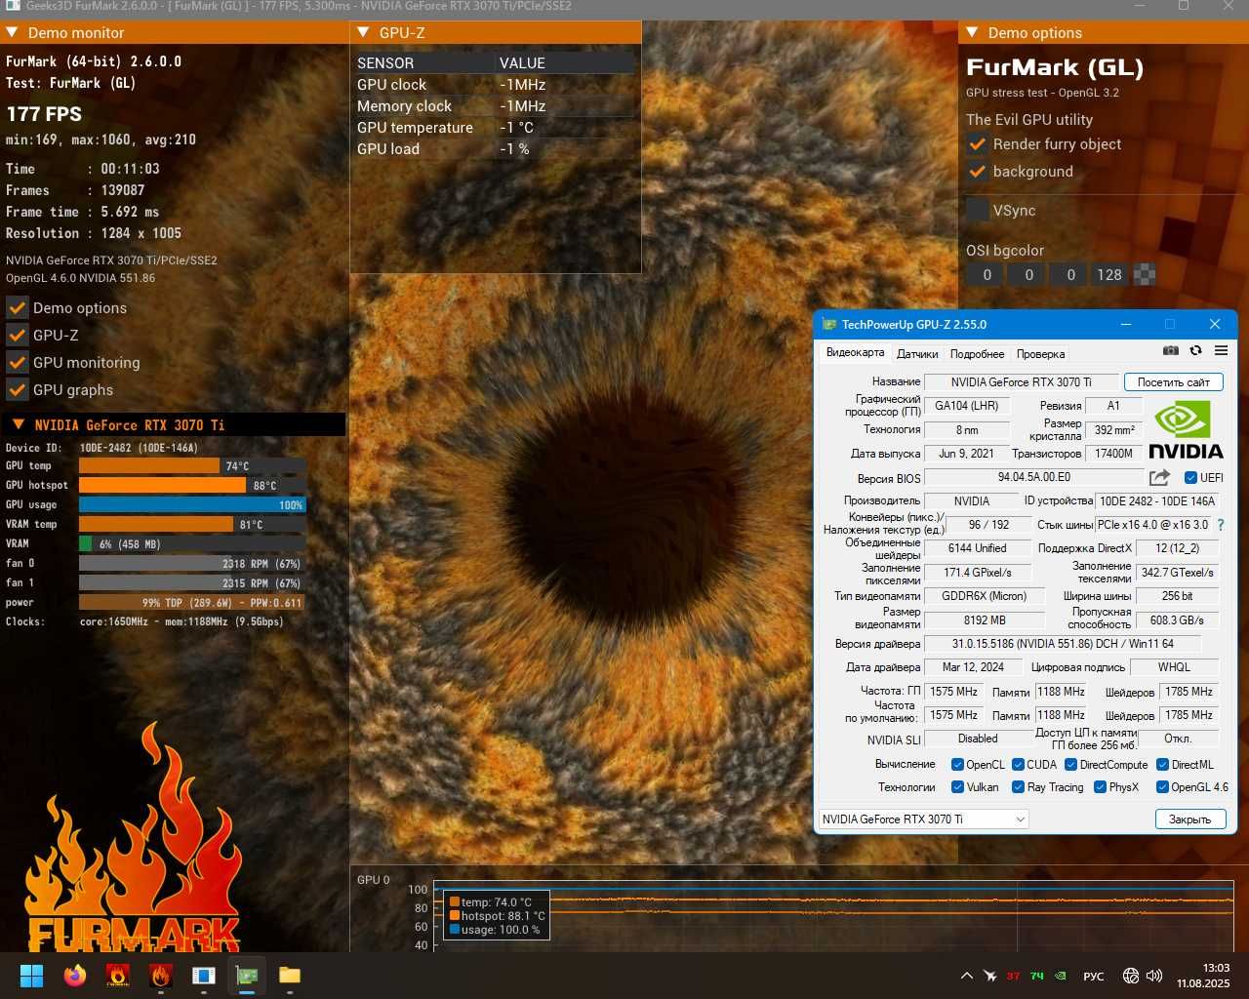Viewport: 1249px width, 999px height.
Task: Open the taskbar clock and date
Action: 1202,976
